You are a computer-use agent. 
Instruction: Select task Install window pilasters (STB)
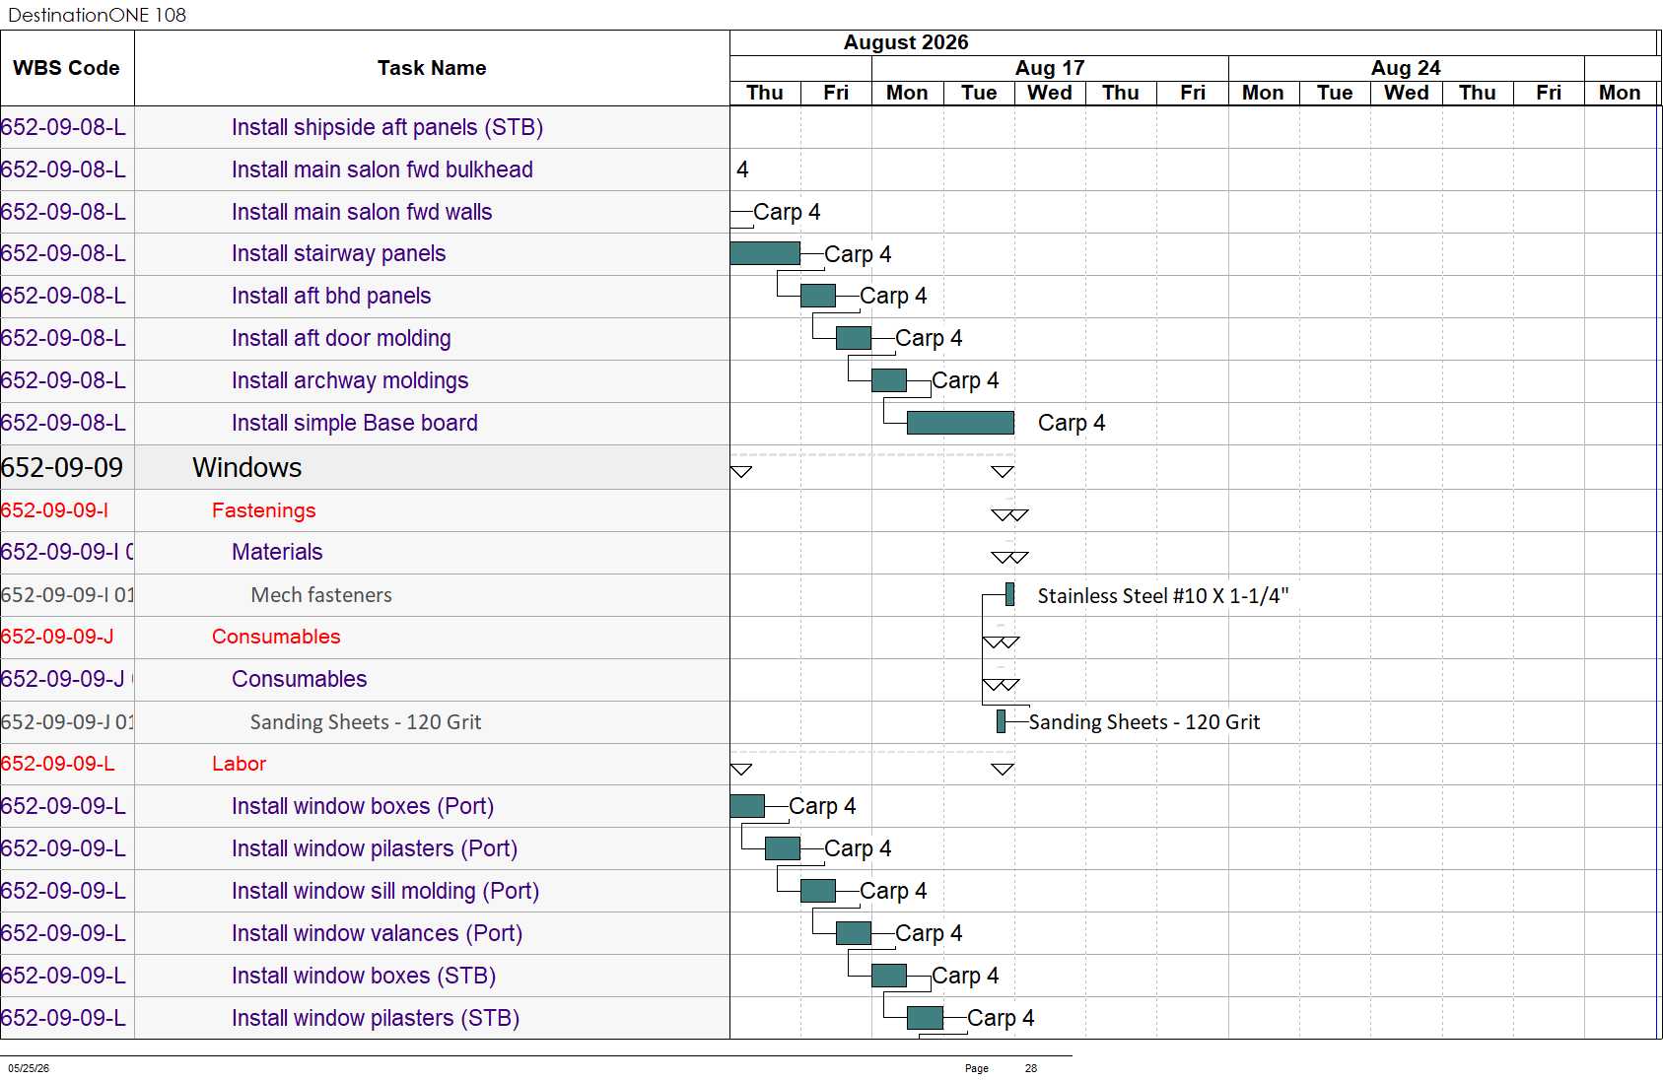click(x=376, y=1018)
